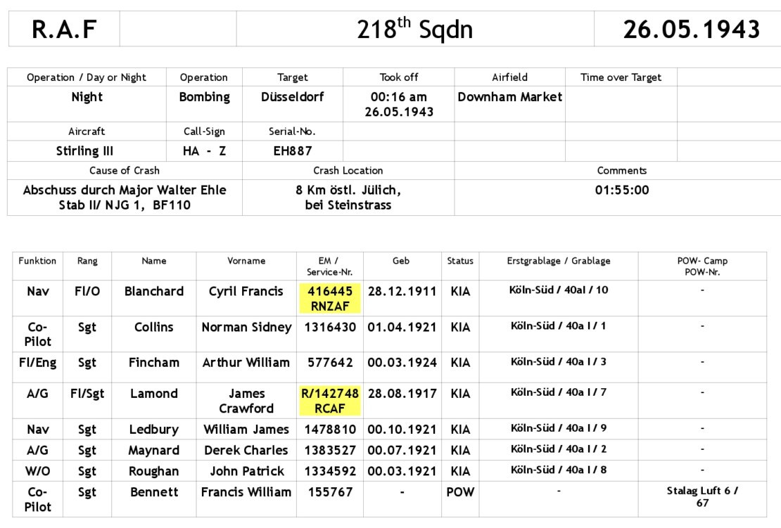Click the crash location near Jülich cell
The width and height of the screenshot is (781, 528).
(348, 198)
